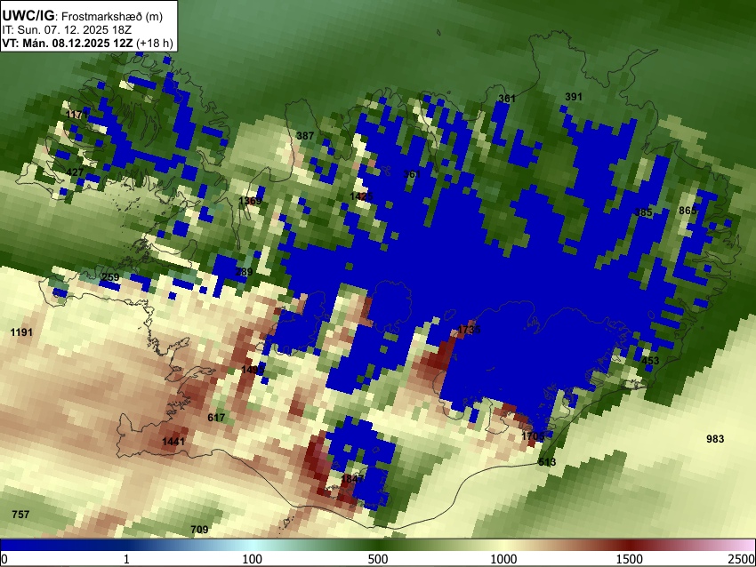Image resolution: width=756 pixels, height=567 pixels.
Task: Click the 1847 value in the south
Action: point(352,478)
